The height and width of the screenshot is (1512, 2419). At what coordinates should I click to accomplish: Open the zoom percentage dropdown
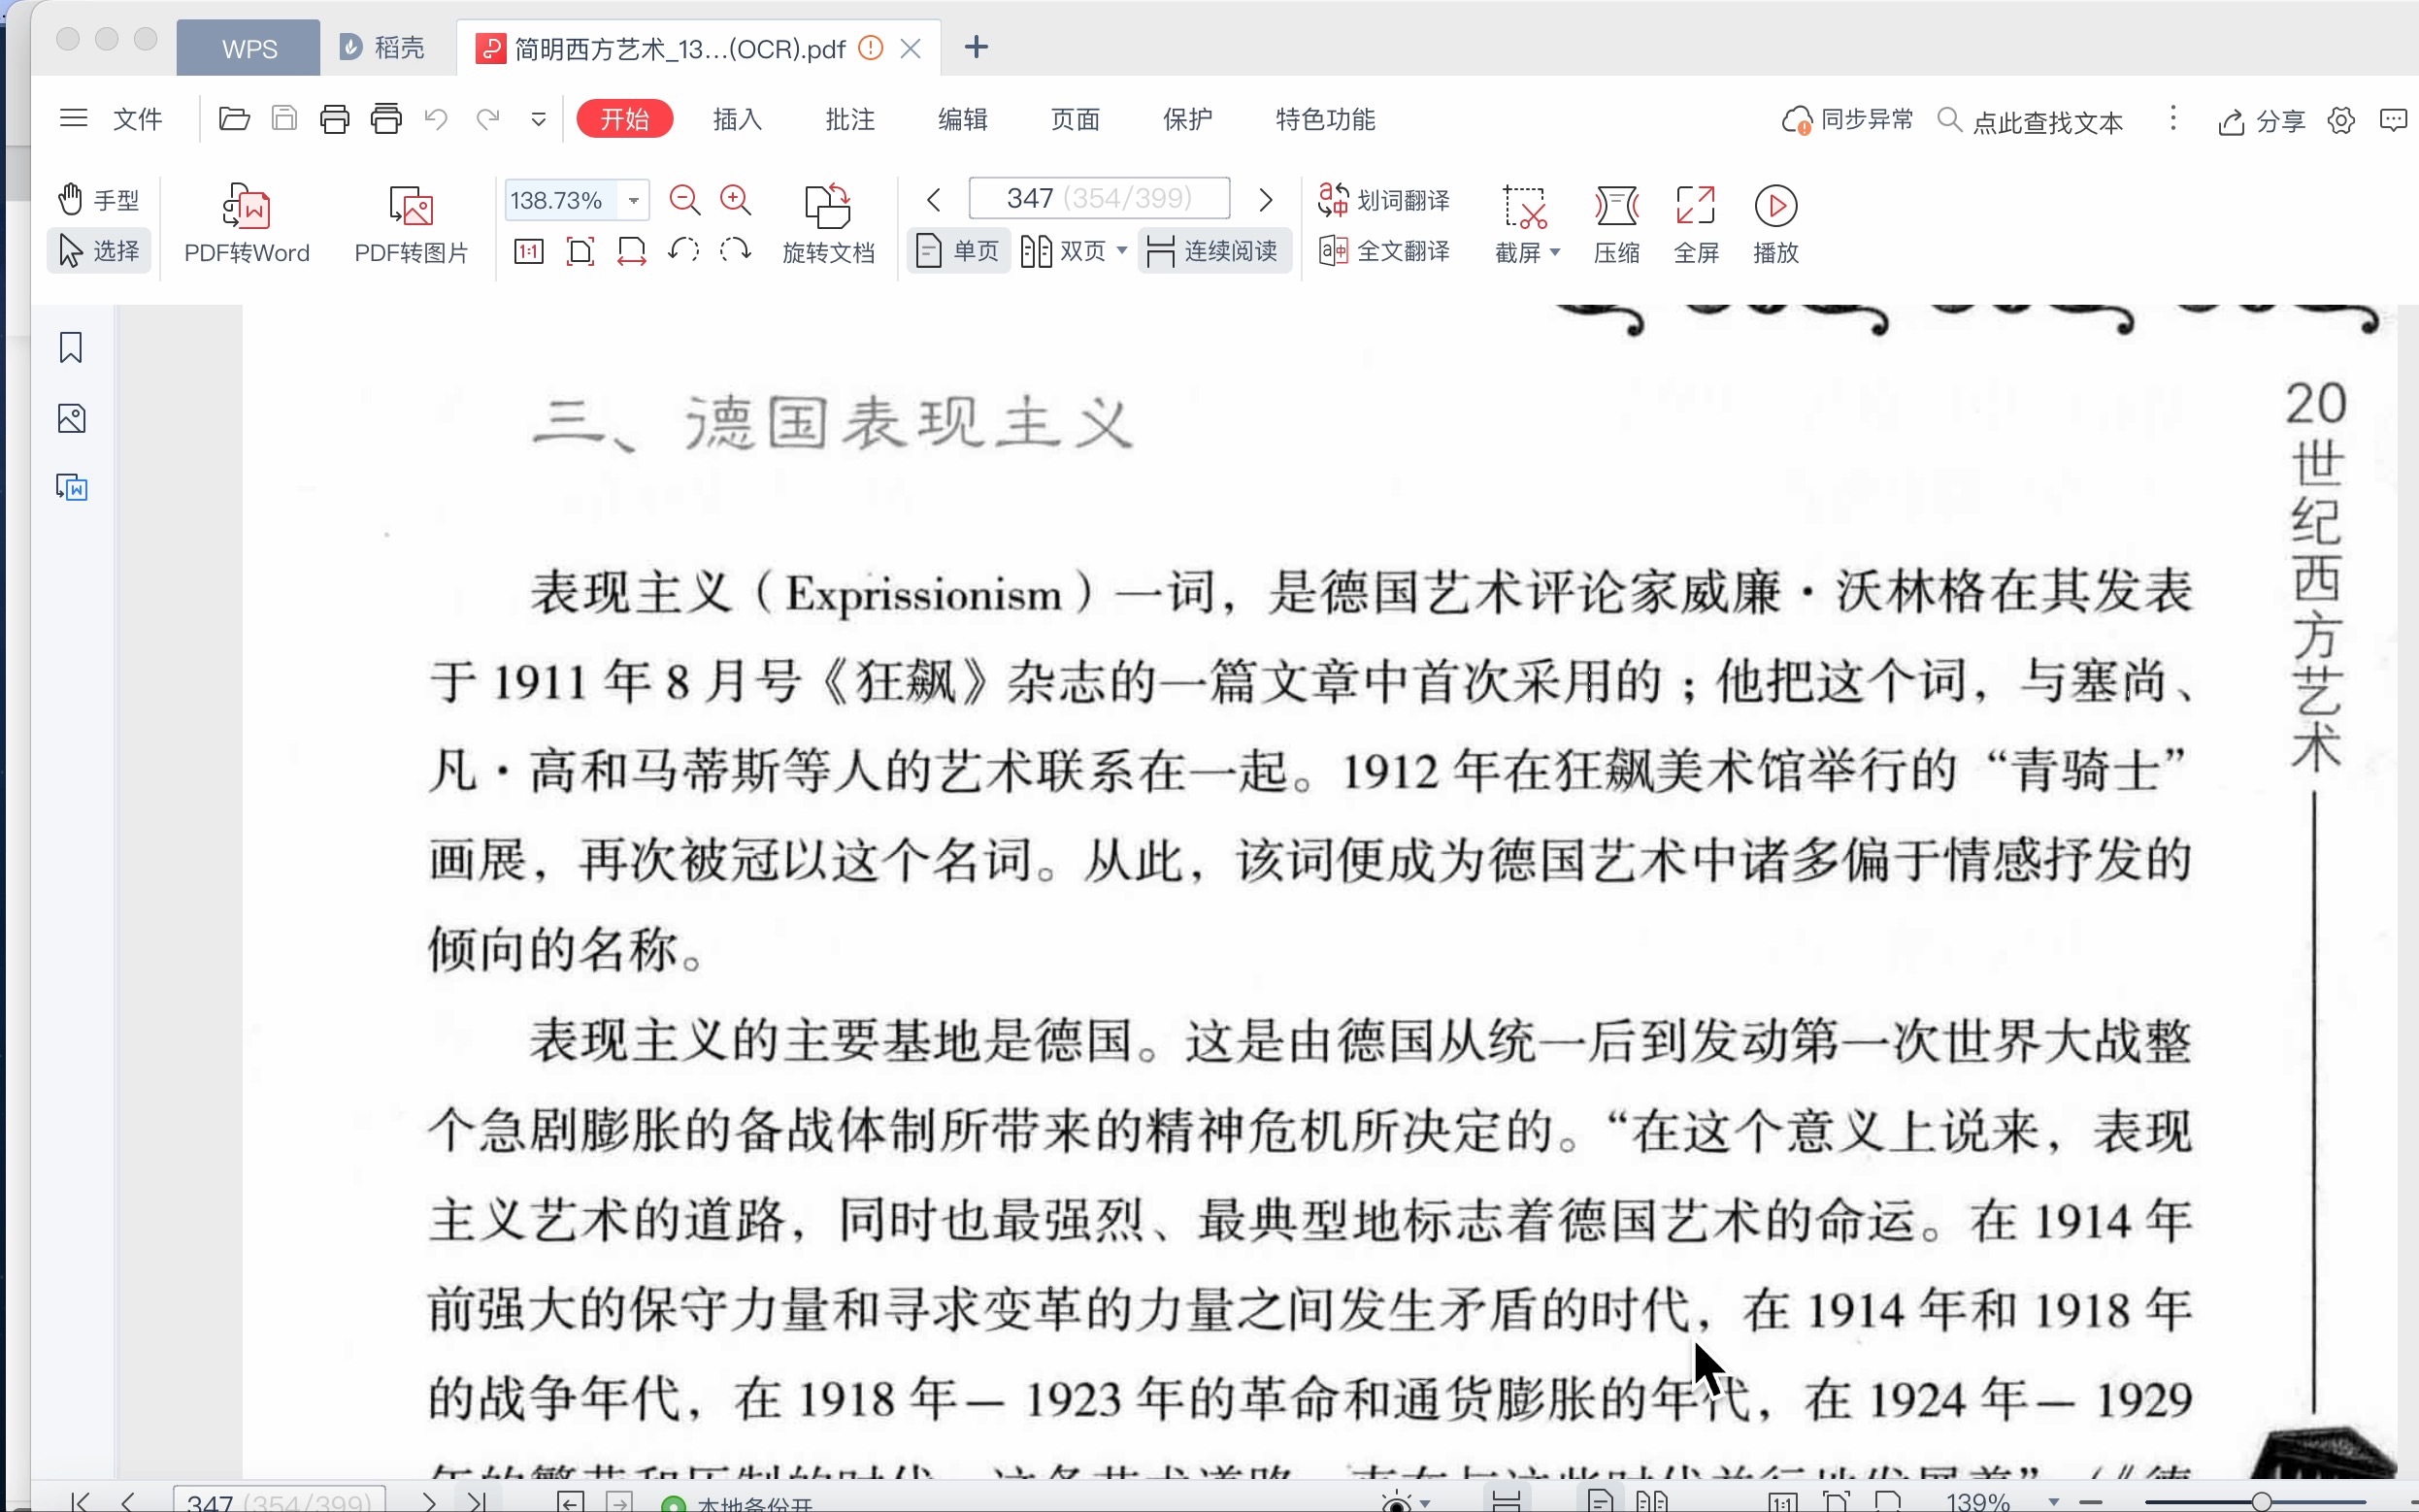(x=633, y=201)
